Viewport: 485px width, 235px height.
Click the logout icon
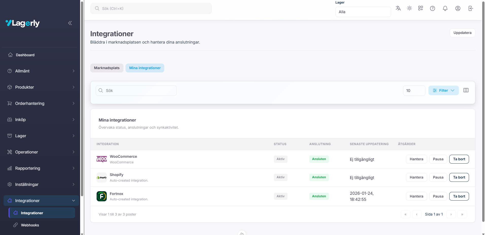point(471,8)
